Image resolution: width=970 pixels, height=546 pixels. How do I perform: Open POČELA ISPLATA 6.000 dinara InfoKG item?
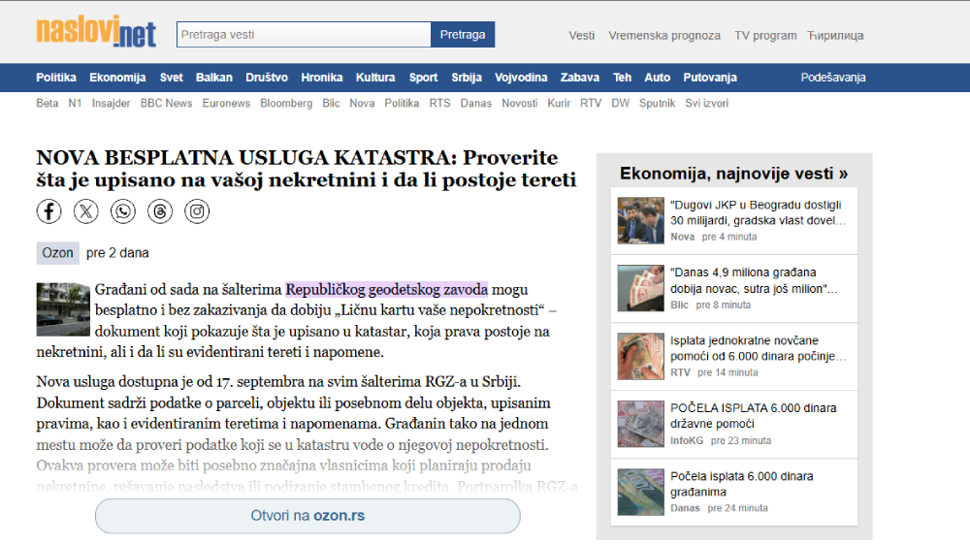(x=733, y=424)
